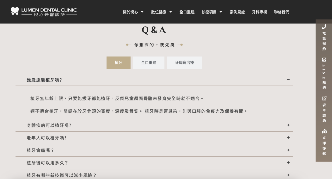Expand 植牙有哪些新技術 with plus icon
This screenshot has width=332, height=179.
pyautogui.click(x=288, y=175)
